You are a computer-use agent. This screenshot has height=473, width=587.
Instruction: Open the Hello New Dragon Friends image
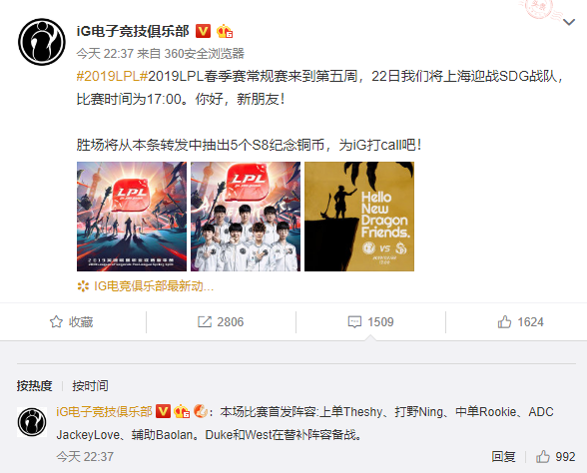tap(359, 217)
